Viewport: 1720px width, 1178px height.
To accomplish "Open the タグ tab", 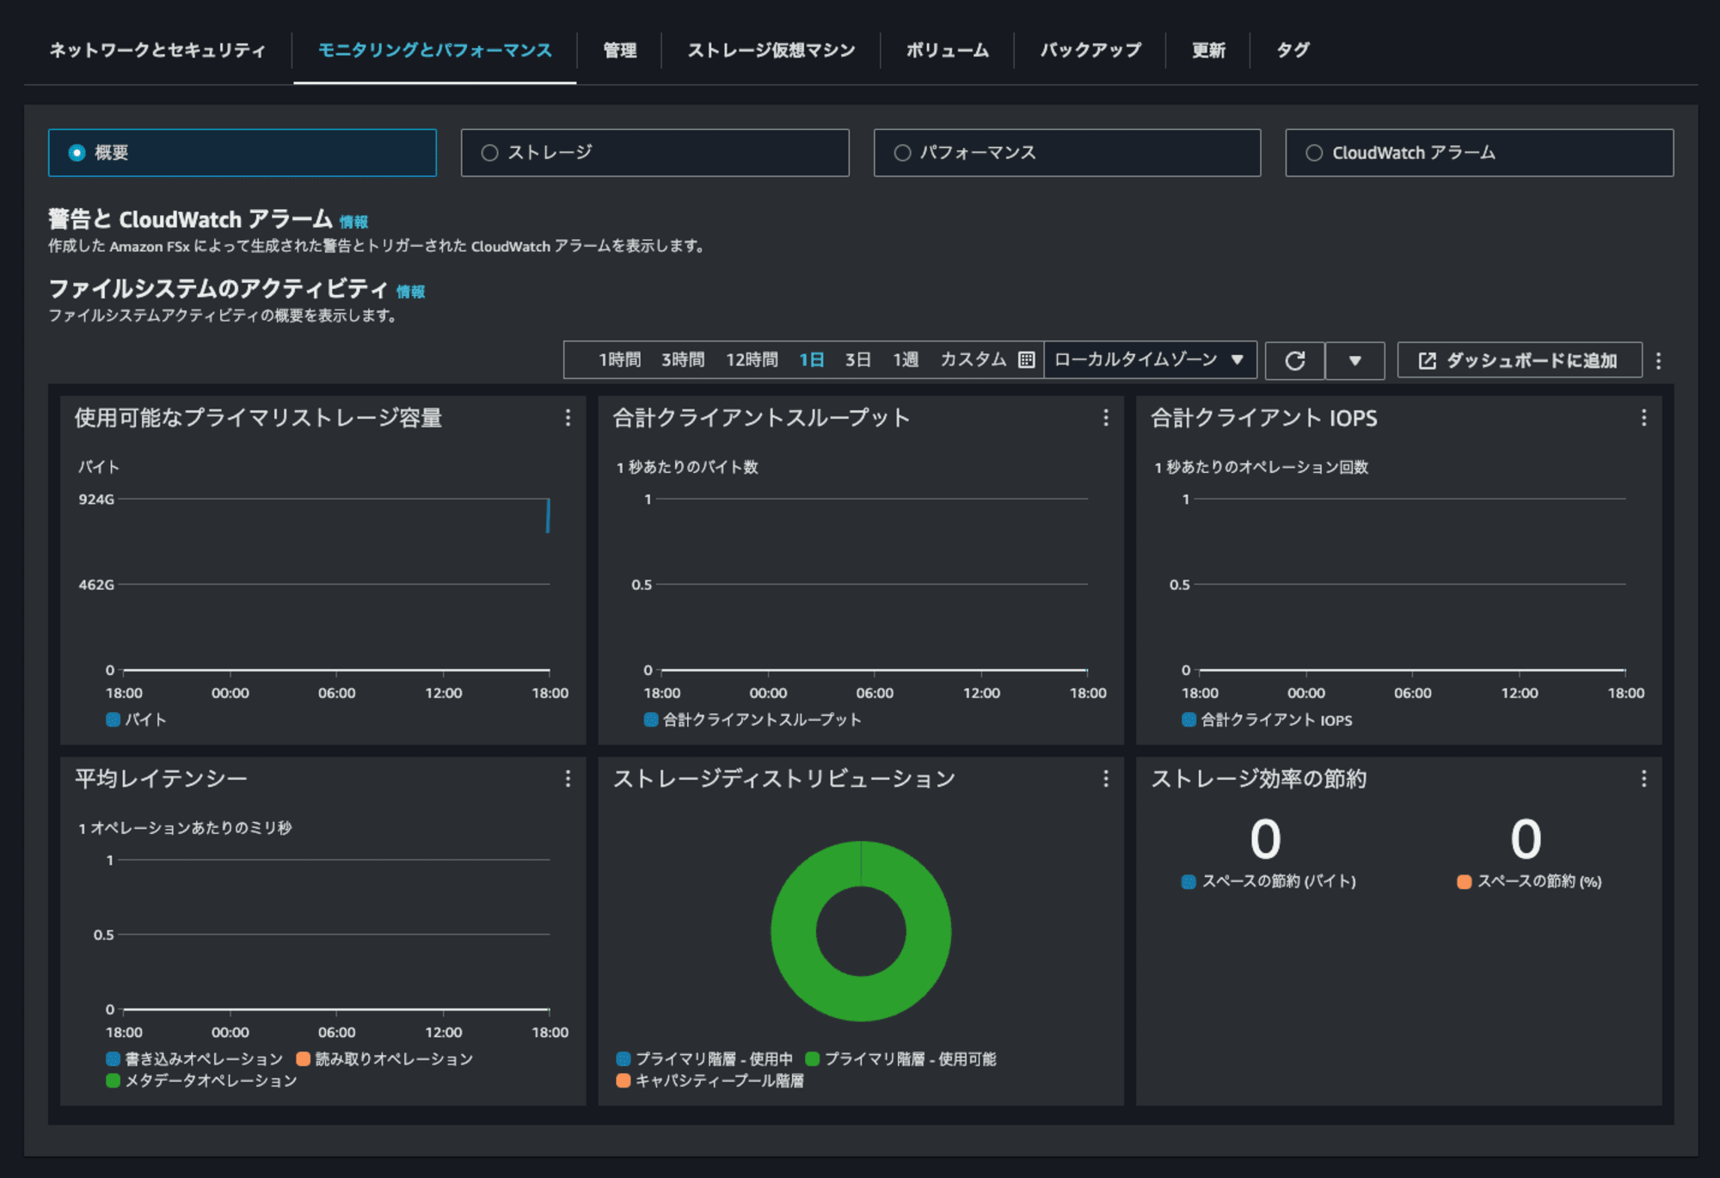I will click(x=1293, y=50).
